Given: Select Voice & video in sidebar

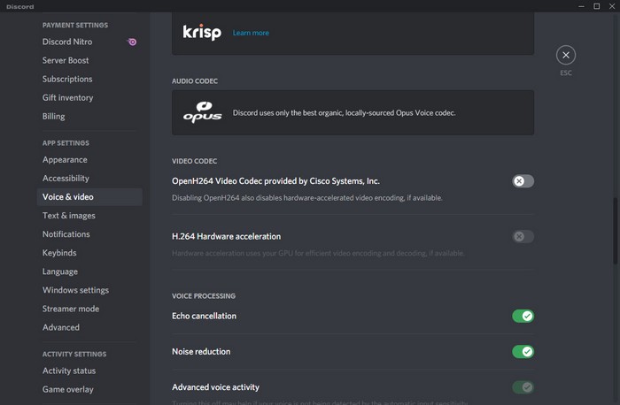Looking at the screenshot, I should click(x=89, y=196).
